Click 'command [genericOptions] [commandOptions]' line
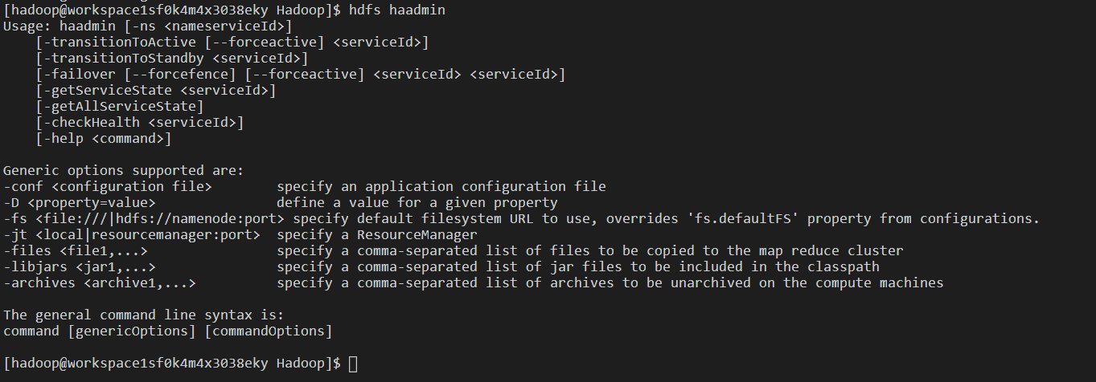1096x382 pixels. [x=168, y=331]
